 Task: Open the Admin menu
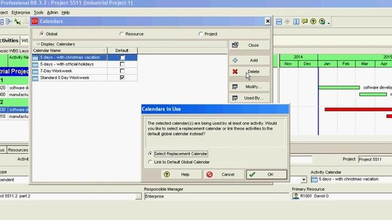[x=52, y=12]
